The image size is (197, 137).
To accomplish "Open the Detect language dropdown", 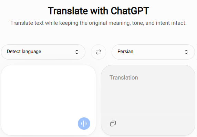I will (43, 52).
